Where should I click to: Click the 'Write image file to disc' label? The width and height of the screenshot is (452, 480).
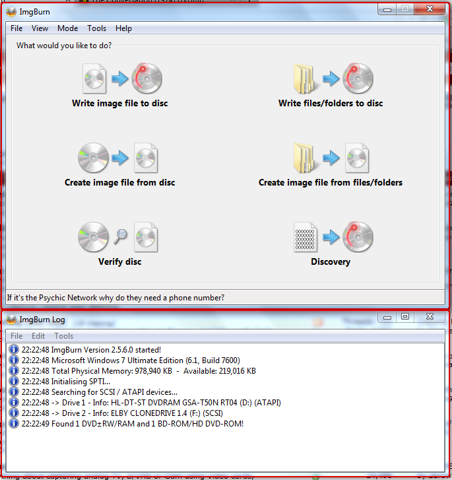coord(120,104)
